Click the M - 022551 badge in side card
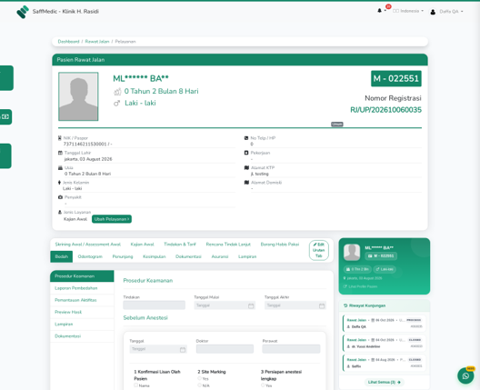Image resolution: width=480 pixels, height=390 pixels. 381,256
